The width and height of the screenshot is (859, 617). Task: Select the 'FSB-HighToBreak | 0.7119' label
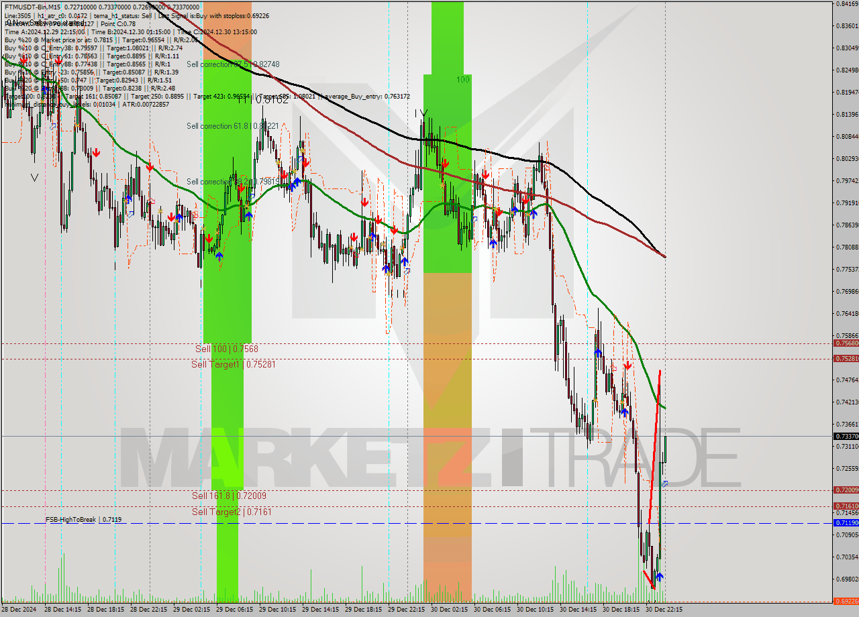point(84,519)
